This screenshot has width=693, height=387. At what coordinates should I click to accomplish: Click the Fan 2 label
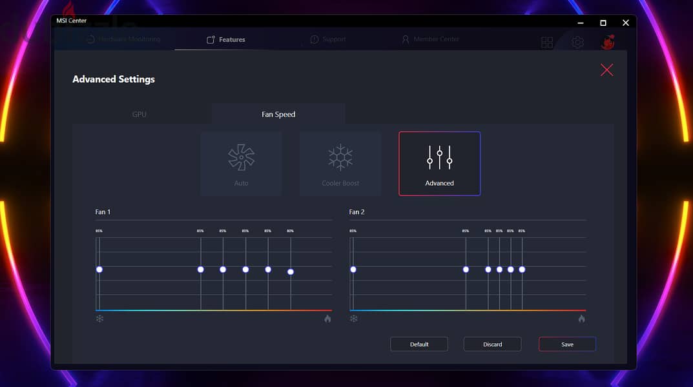[x=357, y=212]
